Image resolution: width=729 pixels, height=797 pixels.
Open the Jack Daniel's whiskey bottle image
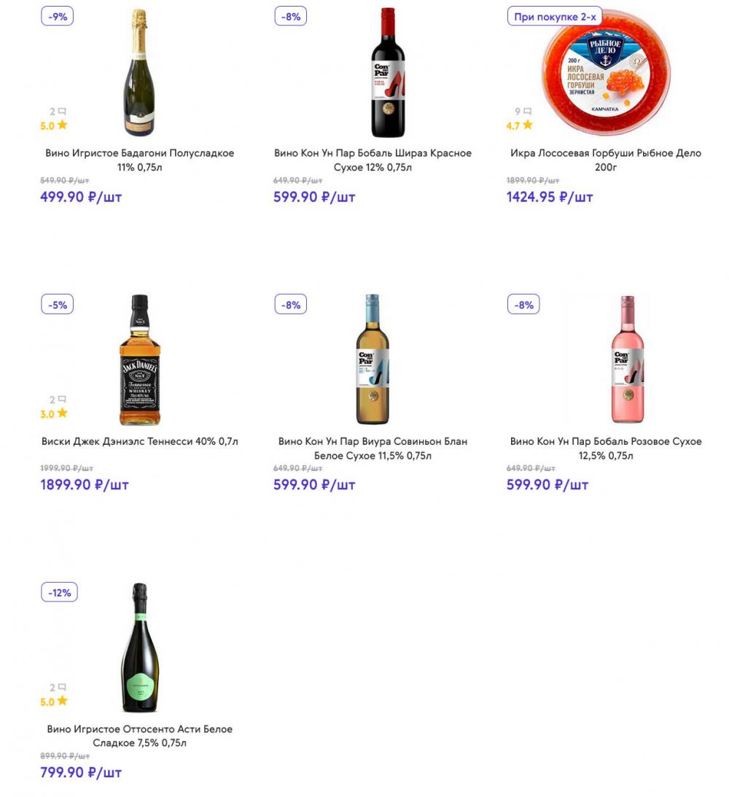[139, 360]
